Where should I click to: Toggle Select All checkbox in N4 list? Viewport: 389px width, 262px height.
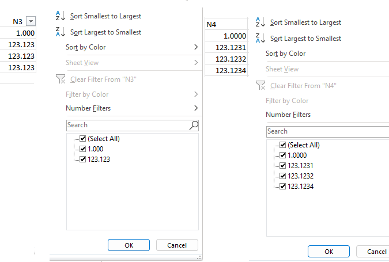tap(283, 145)
